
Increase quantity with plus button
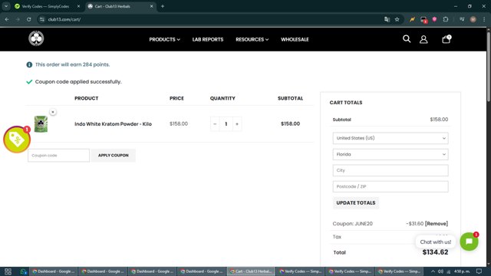point(237,124)
